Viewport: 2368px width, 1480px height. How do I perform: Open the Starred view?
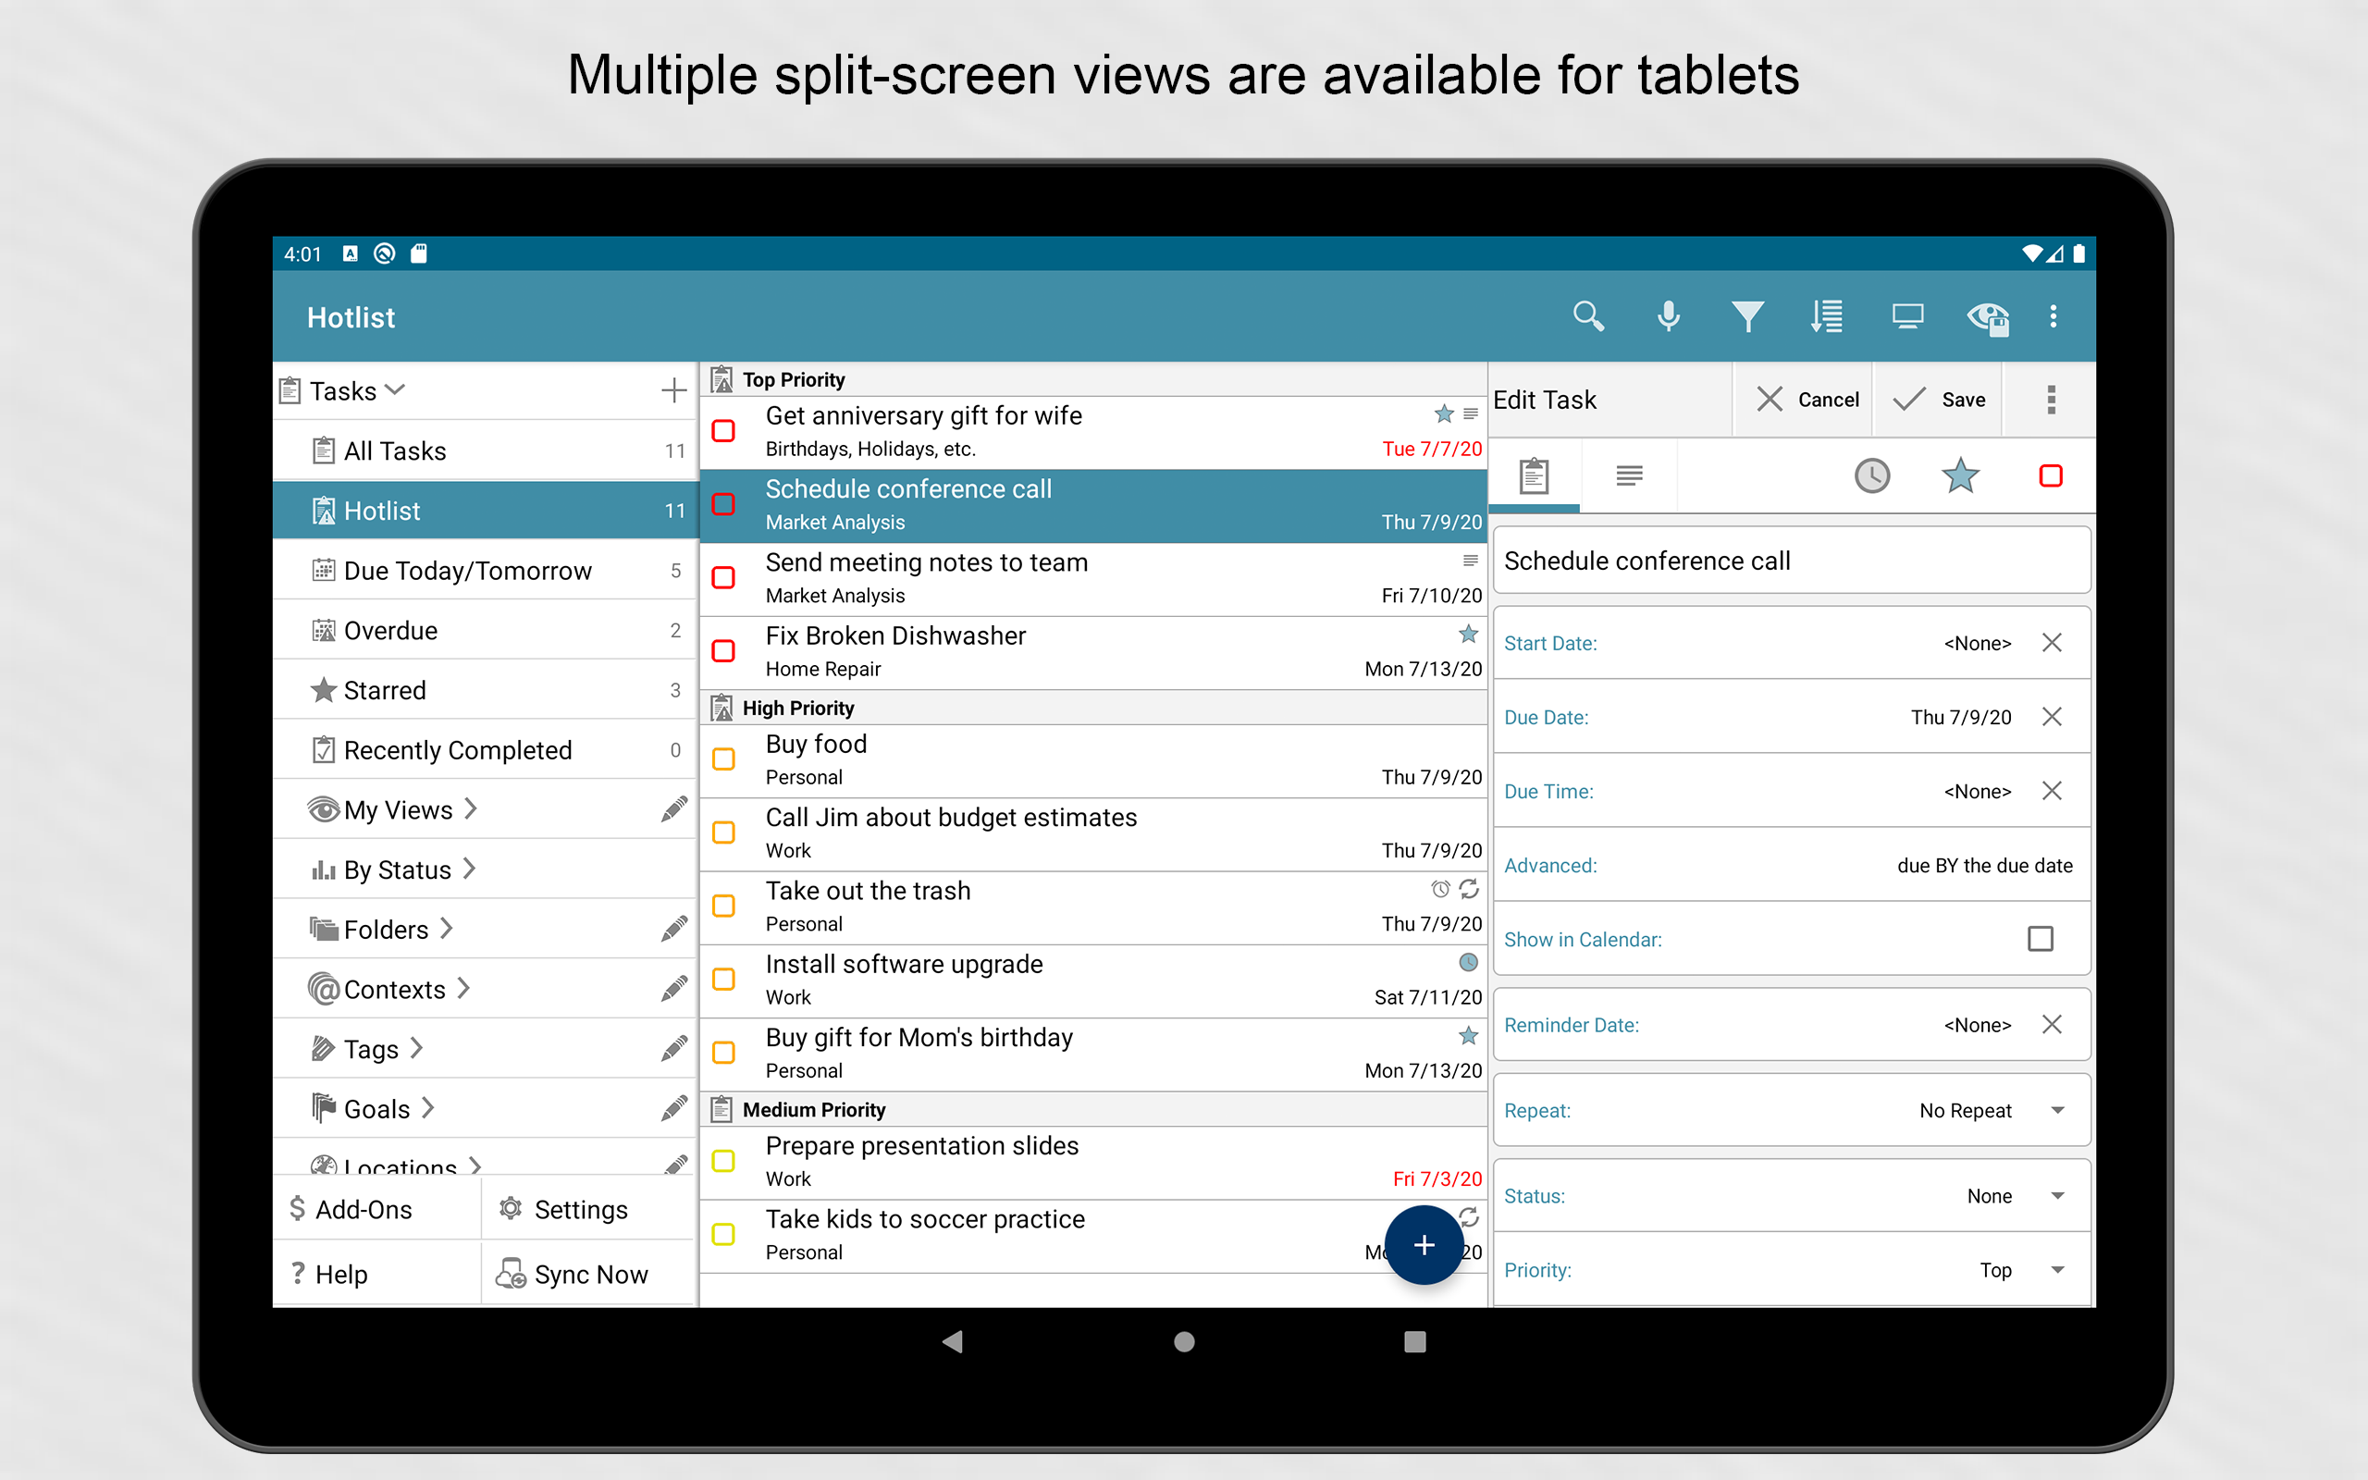pyautogui.click(x=486, y=689)
